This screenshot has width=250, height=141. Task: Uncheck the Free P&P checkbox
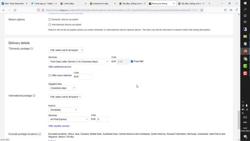coord(132,61)
